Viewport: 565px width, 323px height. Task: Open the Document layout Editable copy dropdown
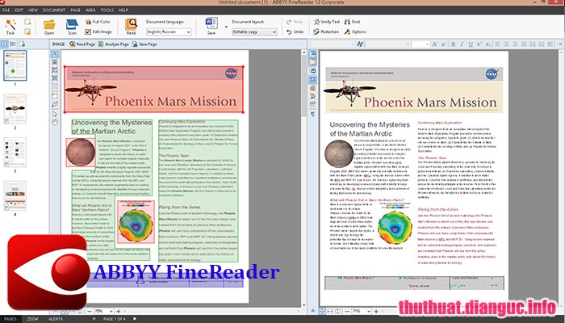tap(254, 32)
